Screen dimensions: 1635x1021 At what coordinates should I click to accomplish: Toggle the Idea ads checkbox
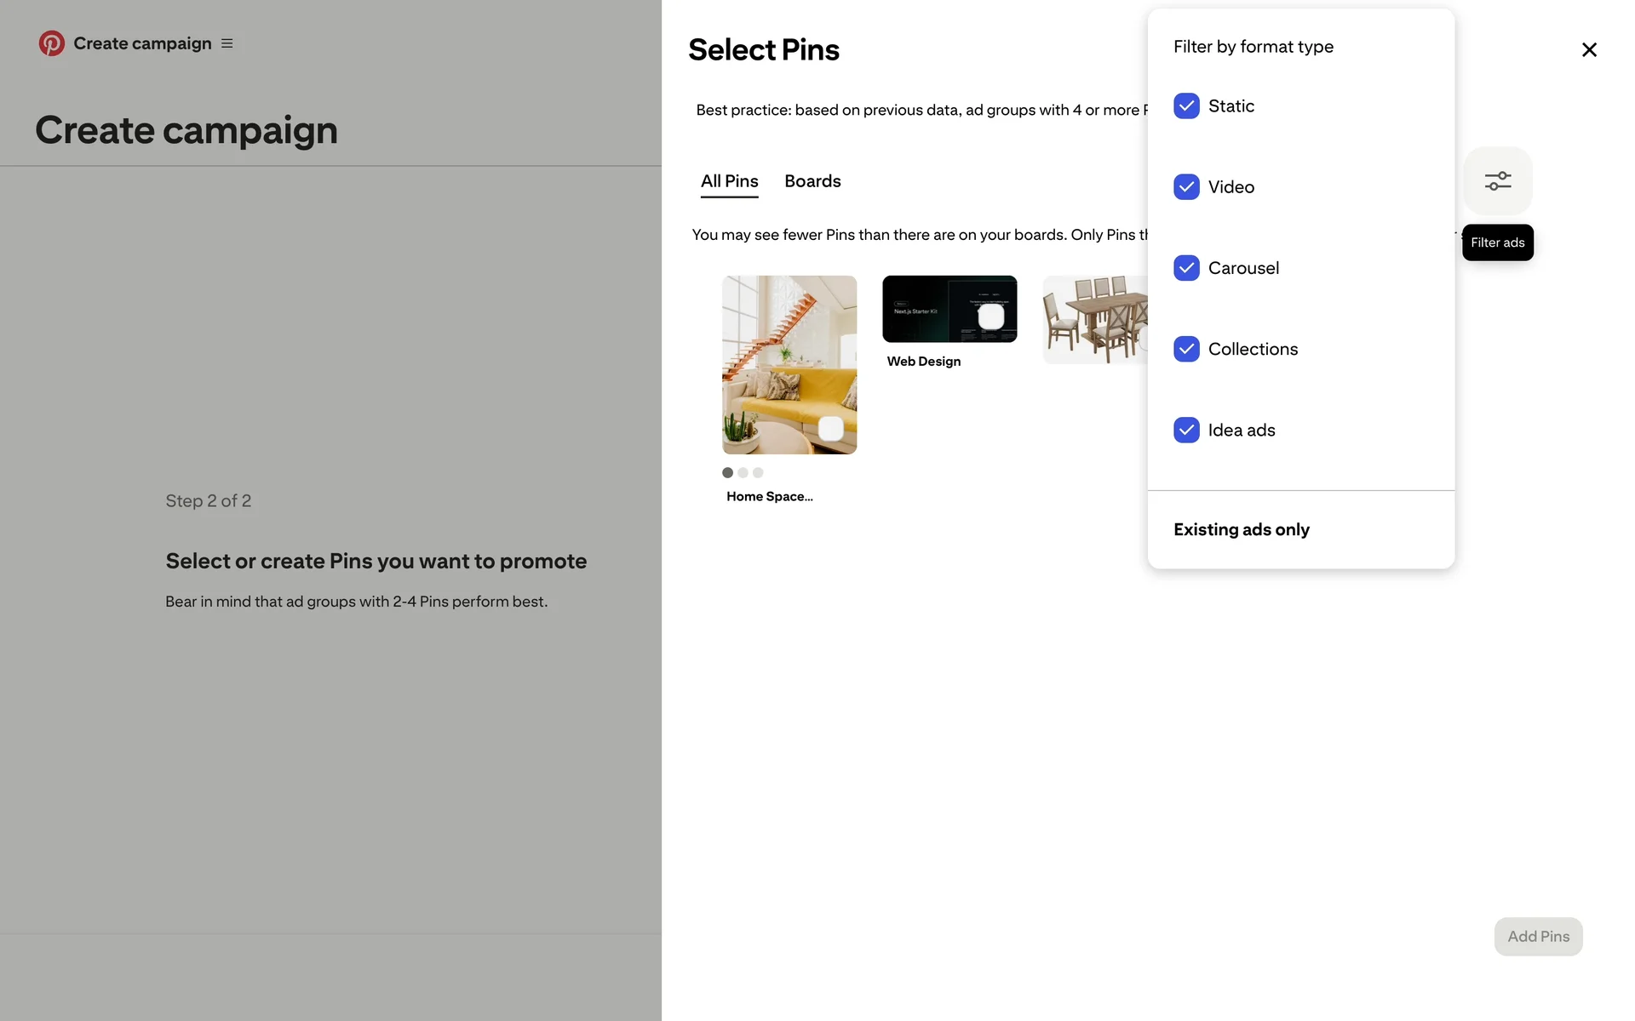(1186, 431)
